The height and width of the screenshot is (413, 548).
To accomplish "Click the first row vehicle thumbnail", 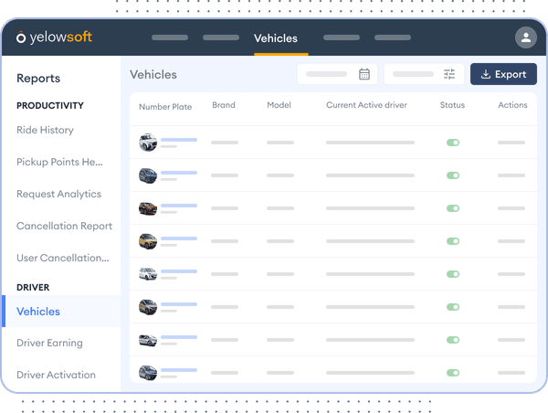I will [148, 143].
